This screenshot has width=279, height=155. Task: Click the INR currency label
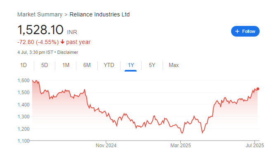(x=72, y=32)
